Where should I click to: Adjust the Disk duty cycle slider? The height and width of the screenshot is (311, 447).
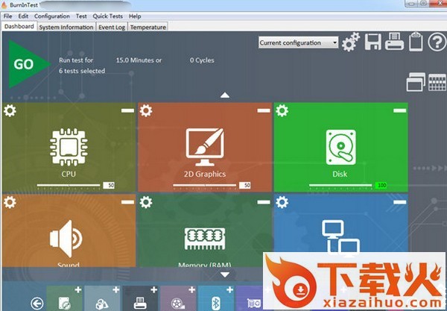(x=340, y=185)
